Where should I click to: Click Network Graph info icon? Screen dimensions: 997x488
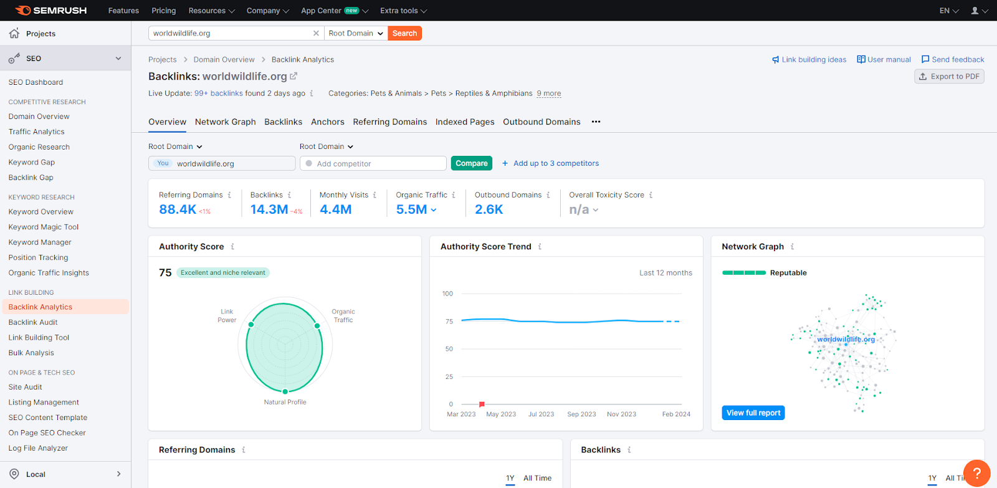pyautogui.click(x=793, y=247)
